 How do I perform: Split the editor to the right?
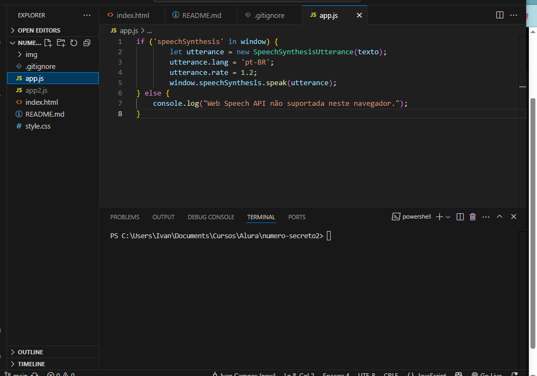click(500, 15)
